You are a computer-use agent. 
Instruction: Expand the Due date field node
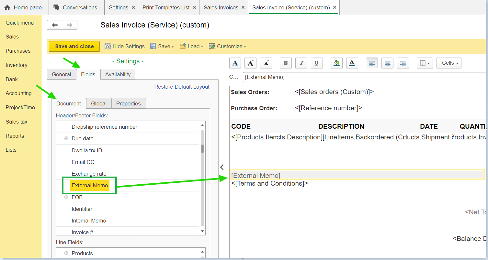66,138
